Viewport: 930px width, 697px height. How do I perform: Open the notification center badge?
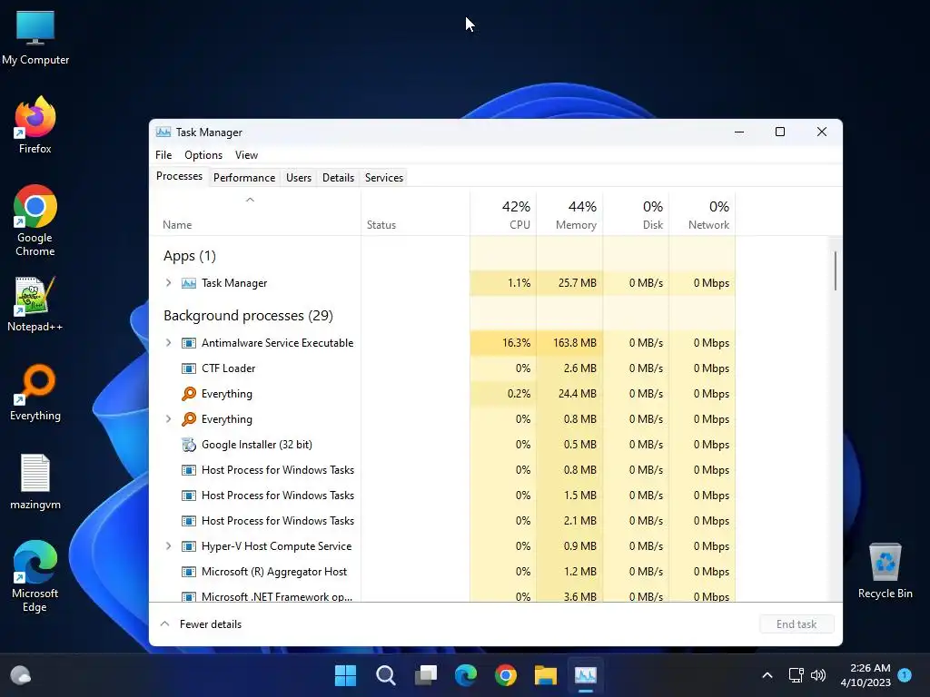click(905, 674)
